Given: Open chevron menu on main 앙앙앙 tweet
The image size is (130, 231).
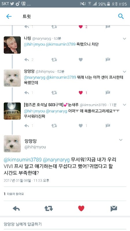Looking at the screenshot, I should point(121,140).
